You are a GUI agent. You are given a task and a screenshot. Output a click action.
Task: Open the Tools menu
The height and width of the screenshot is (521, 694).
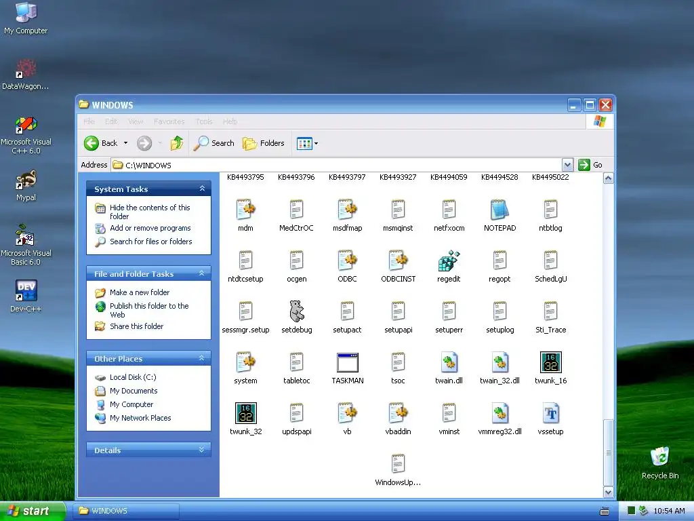pyautogui.click(x=203, y=121)
